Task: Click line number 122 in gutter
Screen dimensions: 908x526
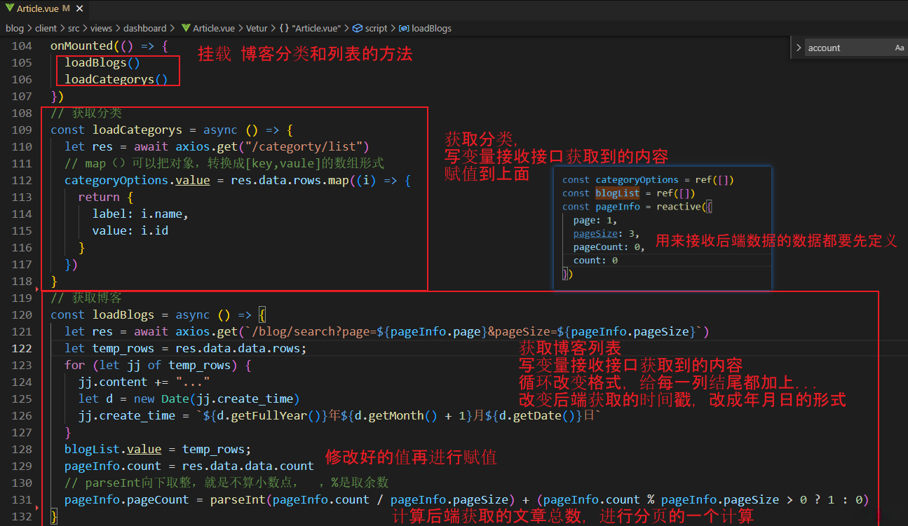Action: click(22, 348)
